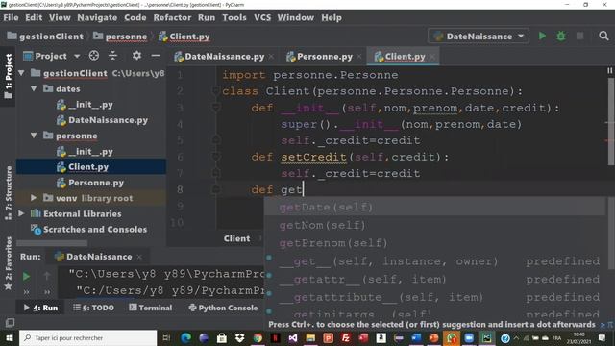Start debugging with the green bug icon
Image resolution: width=615 pixels, height=346 pixels.
point(561,37)
